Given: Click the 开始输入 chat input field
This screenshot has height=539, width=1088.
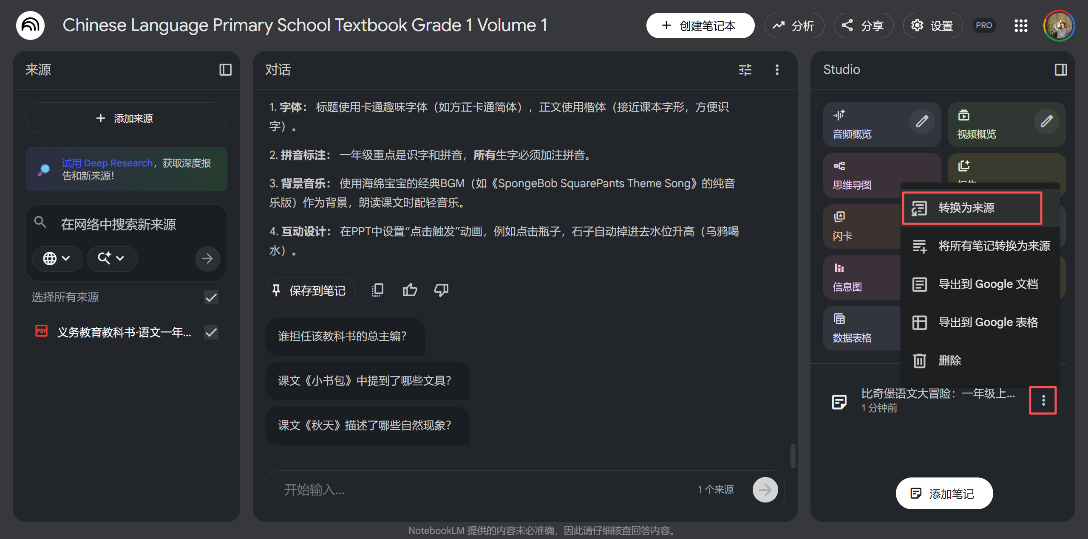Looking at the screenshot, I should click(x=425, y=490).
